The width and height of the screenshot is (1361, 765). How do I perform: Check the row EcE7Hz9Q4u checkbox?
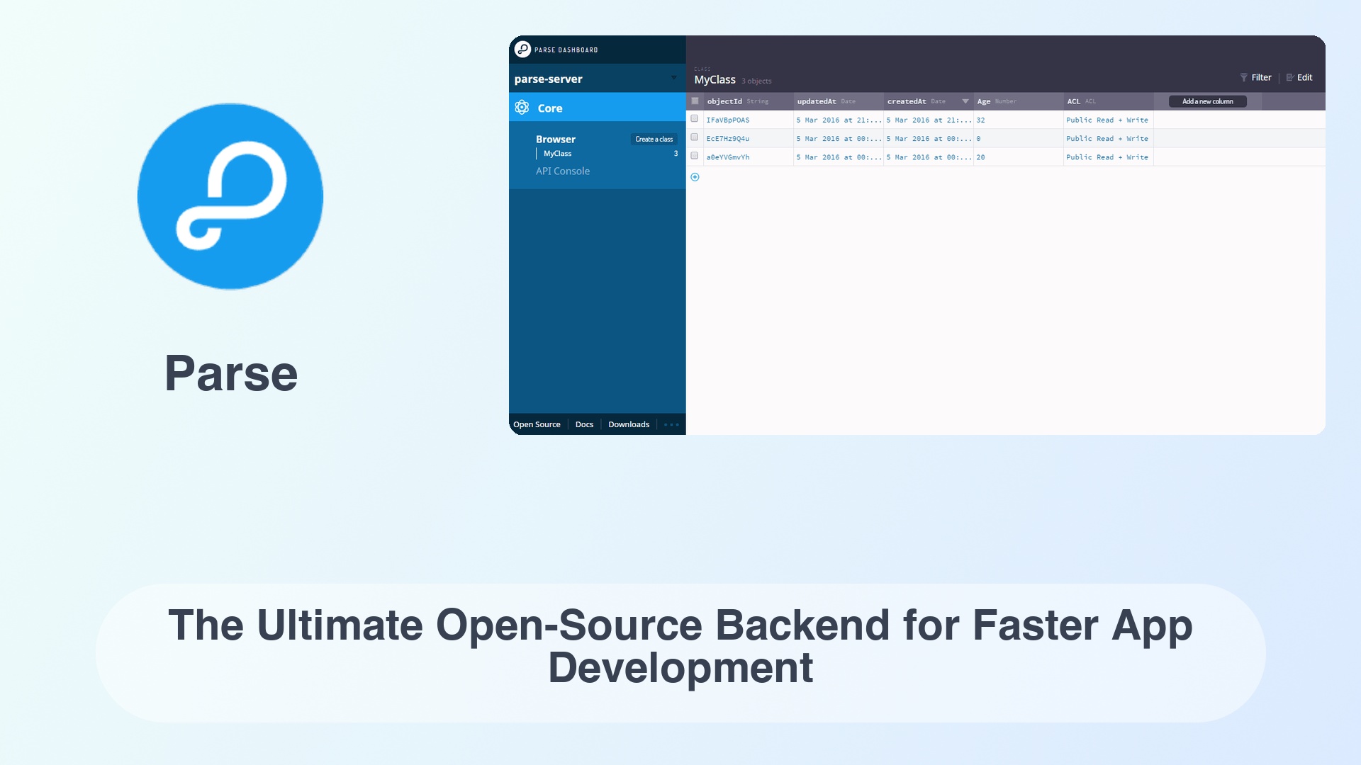695,137
